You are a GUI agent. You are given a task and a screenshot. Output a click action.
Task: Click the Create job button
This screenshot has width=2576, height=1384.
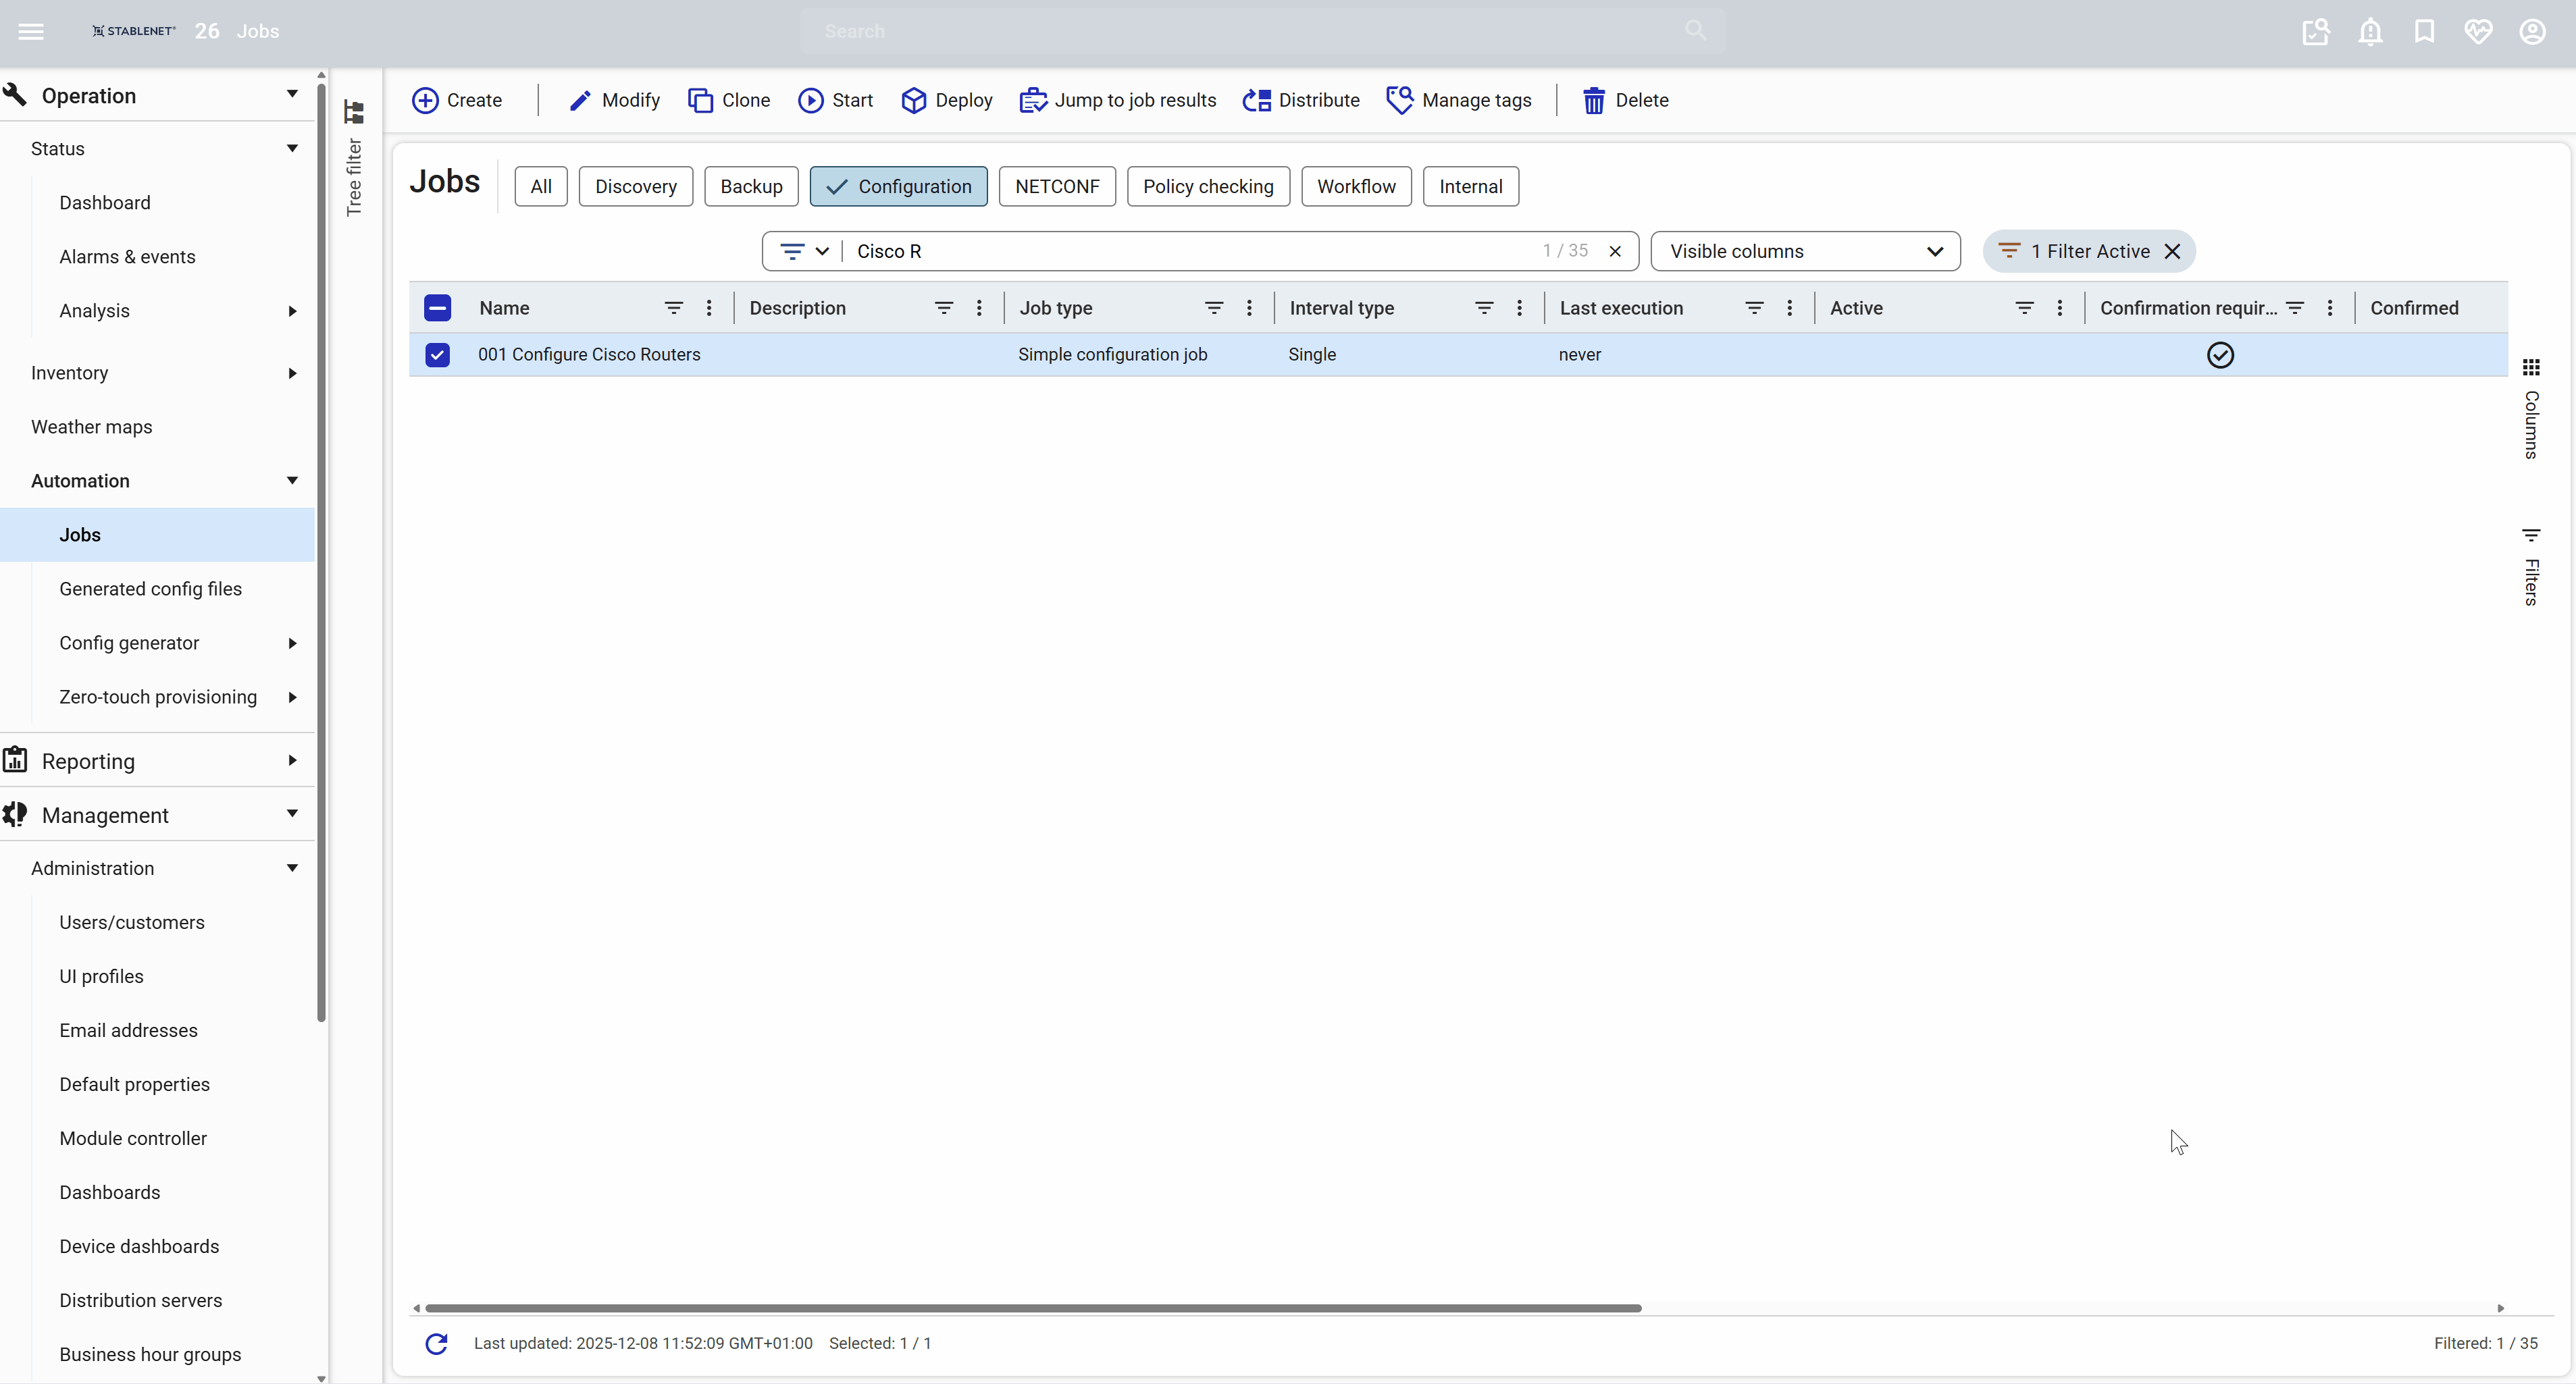click(457, 100)
